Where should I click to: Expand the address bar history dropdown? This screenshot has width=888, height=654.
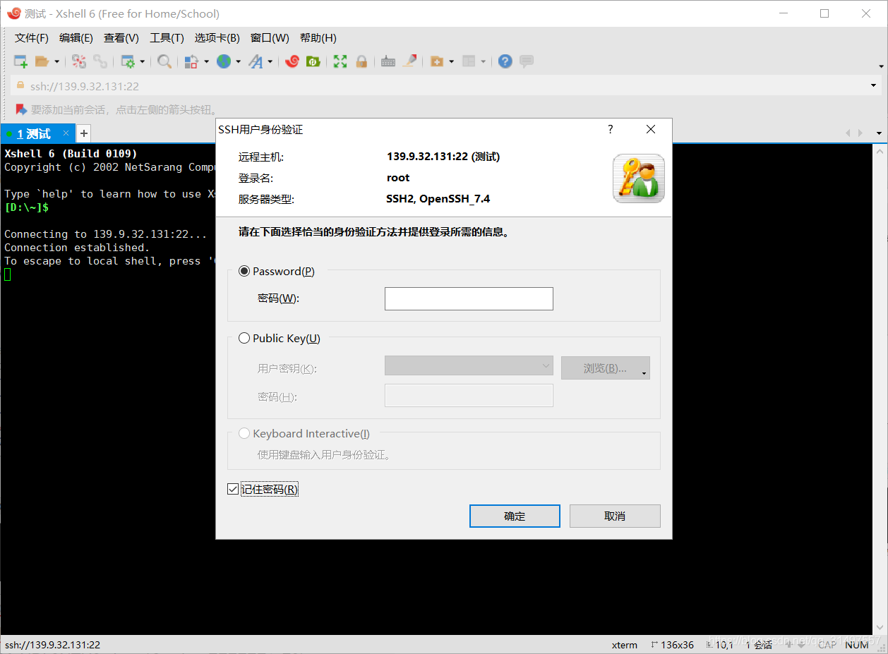point(874,86)
